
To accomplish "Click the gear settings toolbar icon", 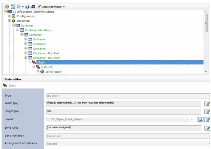I will click(7, 7).
